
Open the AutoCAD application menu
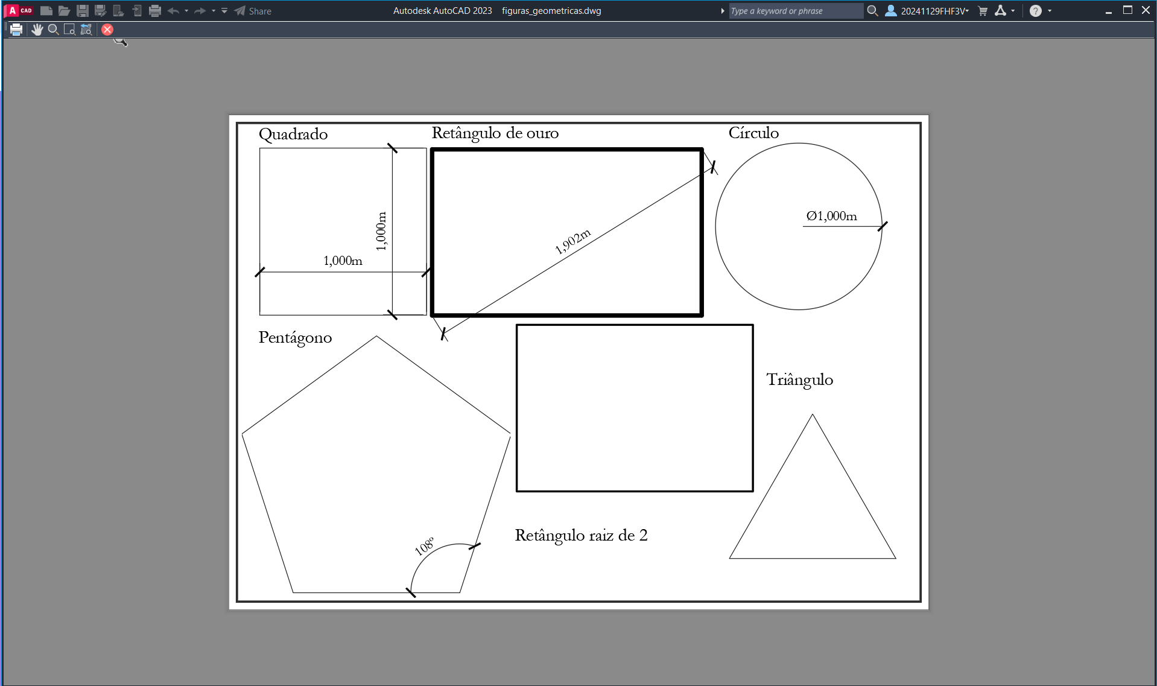(19, 11)
